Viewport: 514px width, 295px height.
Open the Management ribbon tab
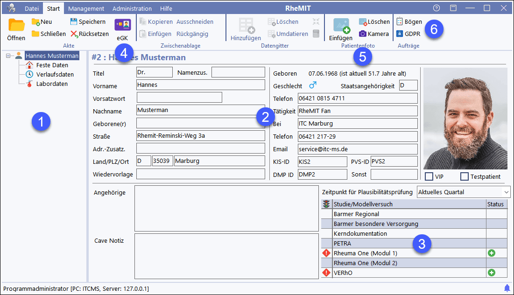[86, 8]
